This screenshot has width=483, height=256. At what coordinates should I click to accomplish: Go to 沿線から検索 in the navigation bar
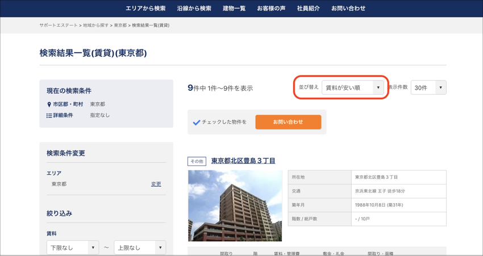pos(194,9)
